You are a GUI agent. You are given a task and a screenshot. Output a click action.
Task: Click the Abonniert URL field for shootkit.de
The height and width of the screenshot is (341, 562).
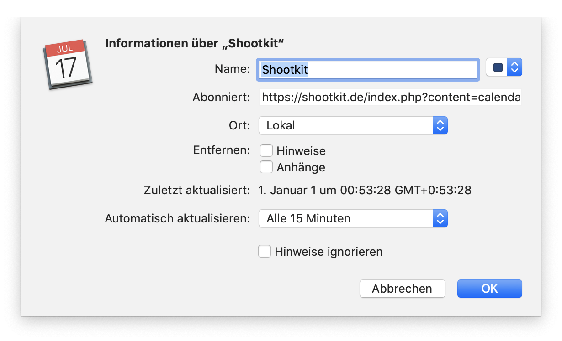[391, 97]
